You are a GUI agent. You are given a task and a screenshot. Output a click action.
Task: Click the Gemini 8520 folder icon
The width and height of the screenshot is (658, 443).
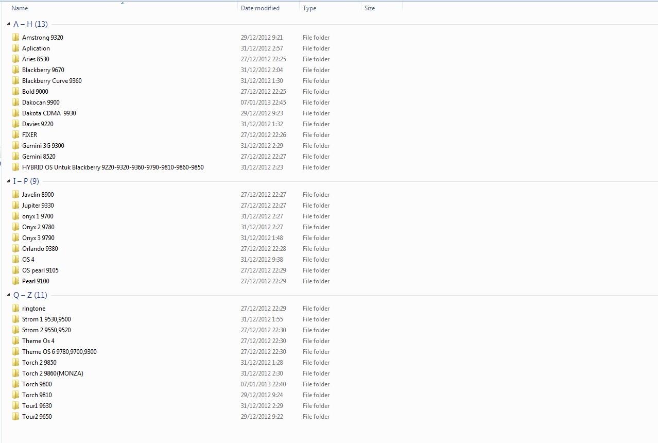[15, 157]
